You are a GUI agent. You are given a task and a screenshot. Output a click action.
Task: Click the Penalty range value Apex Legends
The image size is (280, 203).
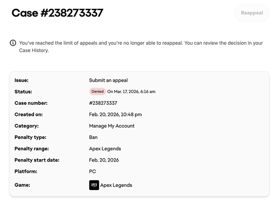[105, 149]
